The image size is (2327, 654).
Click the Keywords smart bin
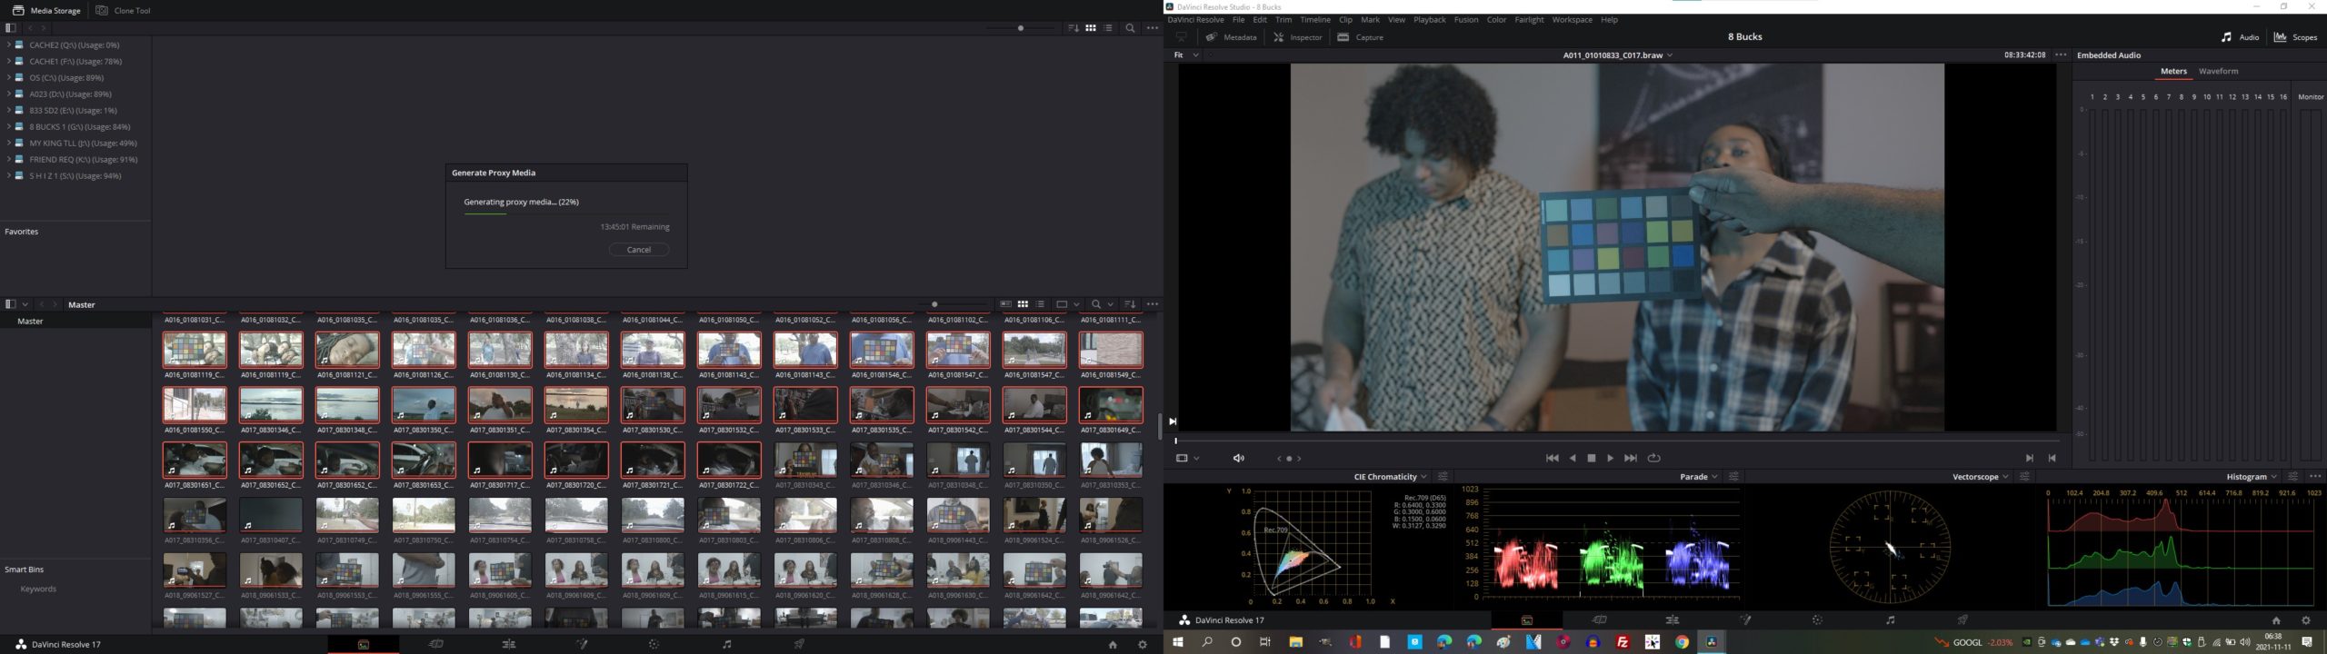click(38, 589)
